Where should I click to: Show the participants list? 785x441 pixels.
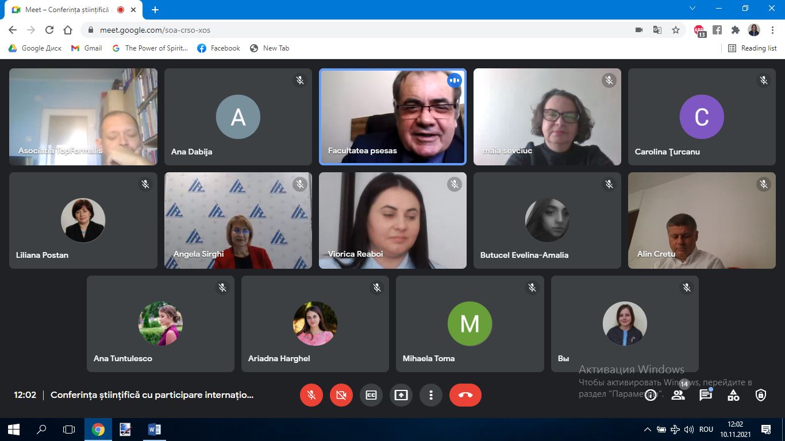tap(678, 395)
